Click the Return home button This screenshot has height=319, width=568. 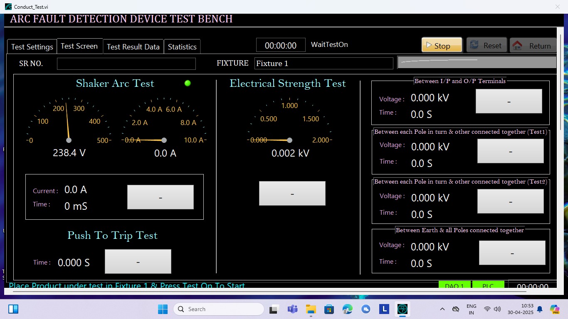click(533, 45)
